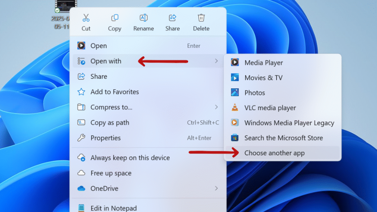
Task: Expand the OneDrive submenu chevron
Action: (216, 188)
